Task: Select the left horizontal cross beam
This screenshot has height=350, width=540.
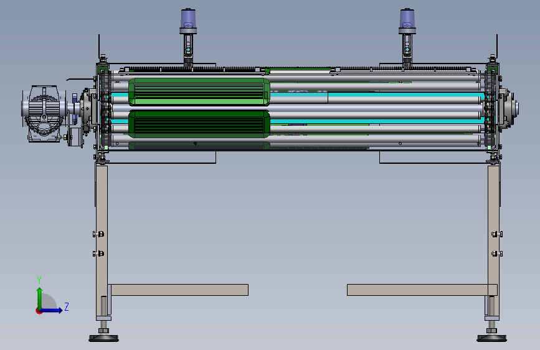Action: click(x=179, y=290)
